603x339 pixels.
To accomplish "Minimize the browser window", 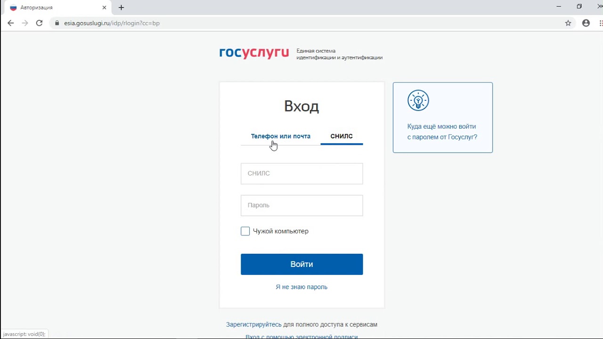I will 559,7.
